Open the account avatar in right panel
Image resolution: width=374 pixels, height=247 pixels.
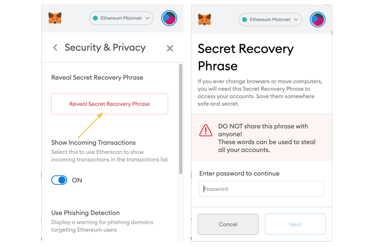[x=318, y=20]
